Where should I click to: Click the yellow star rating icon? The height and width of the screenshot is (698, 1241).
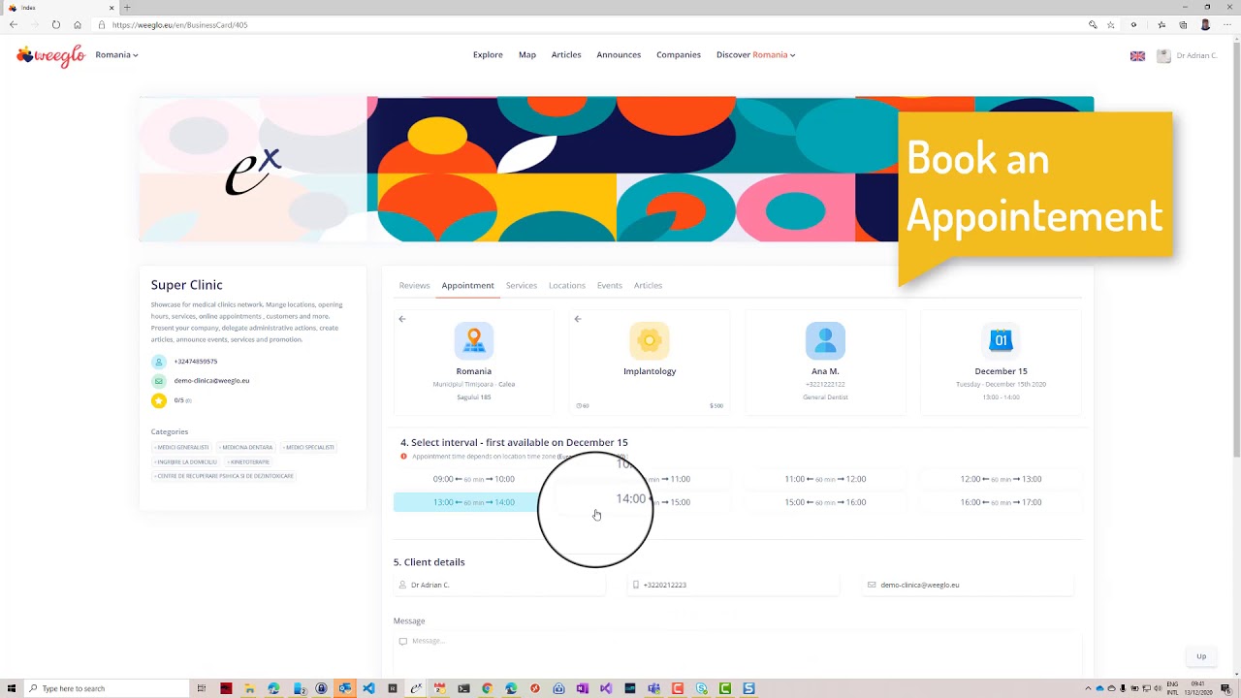coord(159,400)
